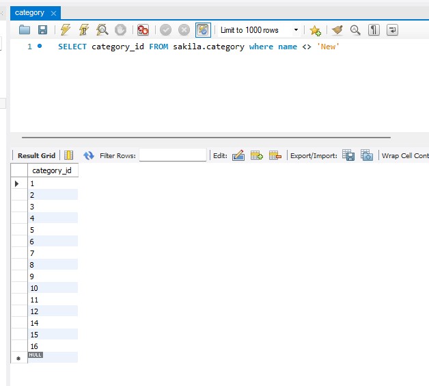Click the category_id column header
The width and height of the screenshot is (429, 386).
[53, 170]
